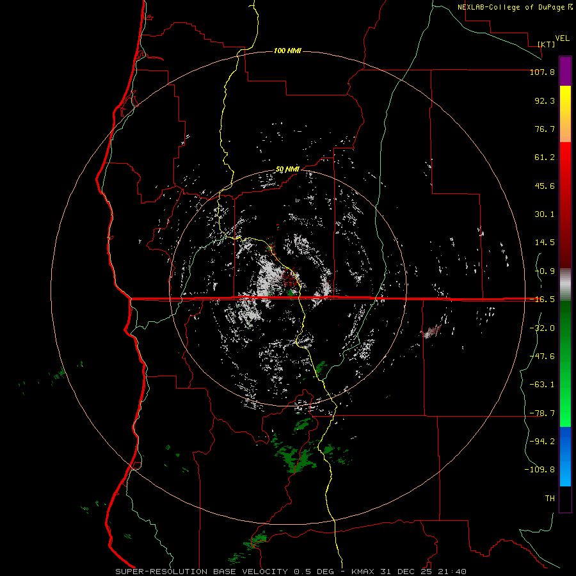Click the 107.8 velocity scale value
576x576 pixels.
[542, 72]
